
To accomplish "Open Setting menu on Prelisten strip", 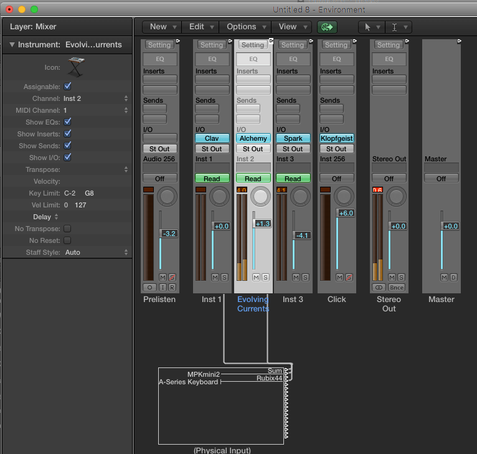I will [x=159, y=45].
